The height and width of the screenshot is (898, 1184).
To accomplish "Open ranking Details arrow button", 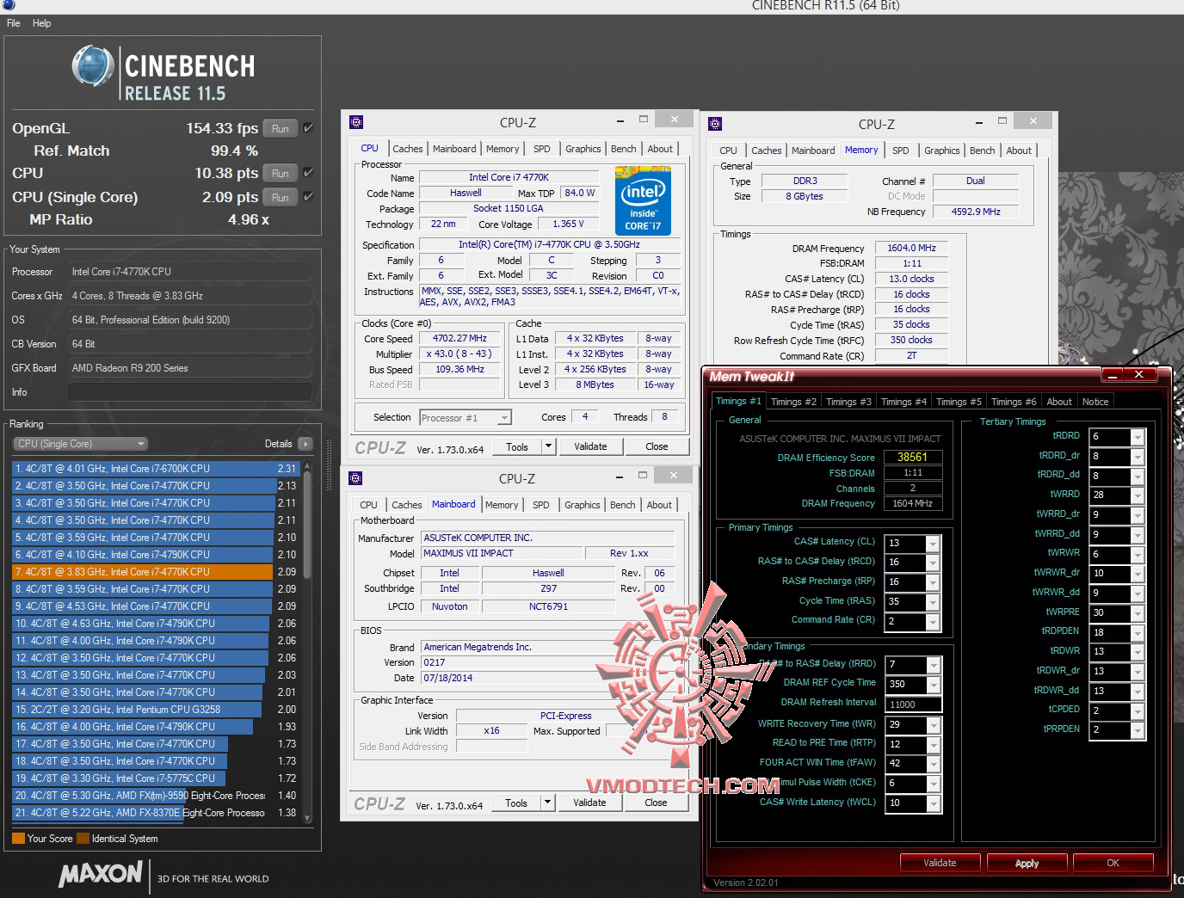I will [305, 444].
